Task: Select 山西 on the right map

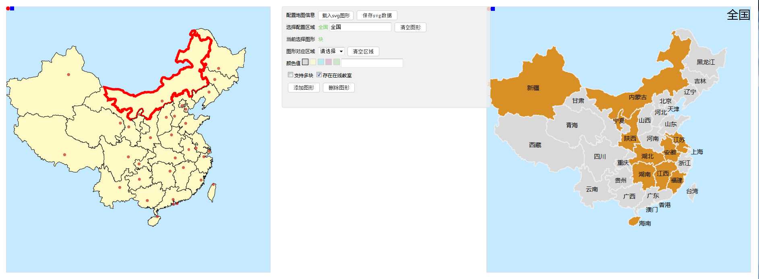Action: point(645,120)
